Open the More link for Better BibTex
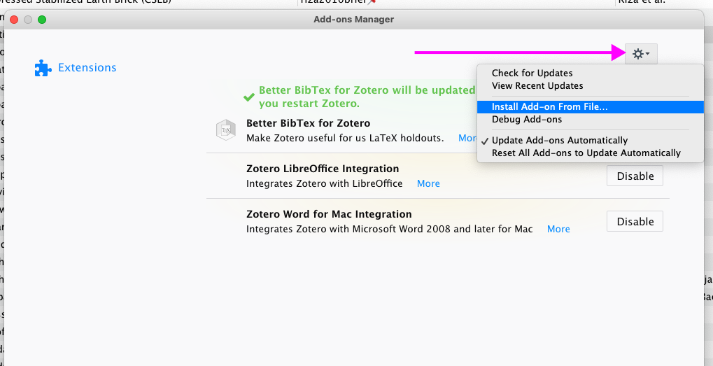713x366 pixels. (x=467, y=138)
